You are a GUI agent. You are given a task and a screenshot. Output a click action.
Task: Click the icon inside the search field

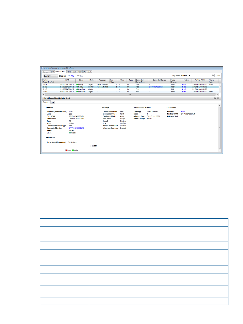point(213,76)
